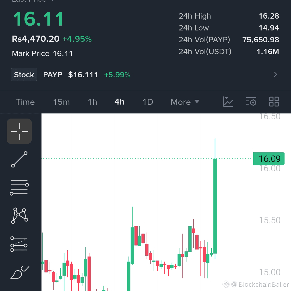The height and width of the screenshot is (291, 291).
Task: Open the chart indicators icon
Action: click(x=228, y=102)
